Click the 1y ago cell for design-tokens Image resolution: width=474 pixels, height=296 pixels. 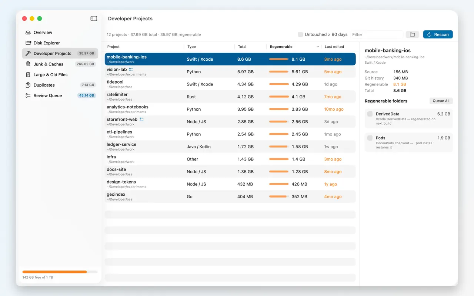330,184
